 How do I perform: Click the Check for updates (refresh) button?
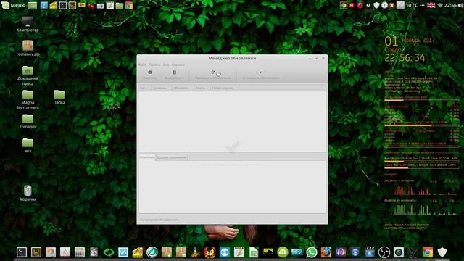[x=213, y=75]
